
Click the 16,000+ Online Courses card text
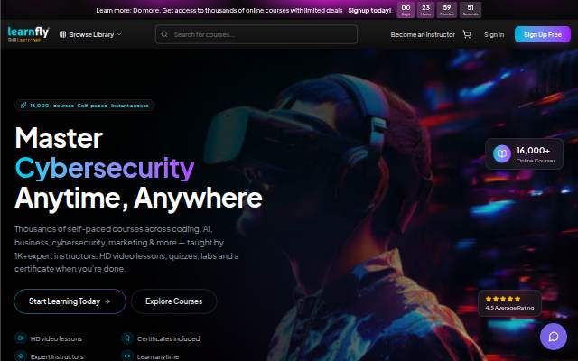536,154
